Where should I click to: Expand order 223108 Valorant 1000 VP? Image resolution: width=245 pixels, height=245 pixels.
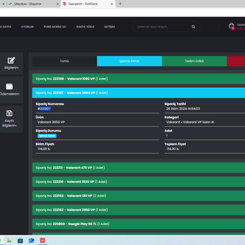click(x=138, y=79)
